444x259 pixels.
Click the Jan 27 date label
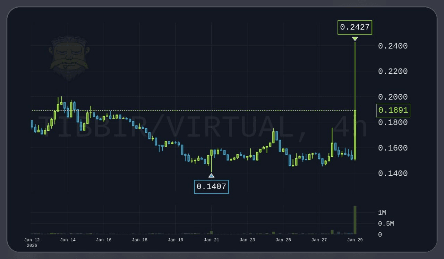[x=319, y=240]
